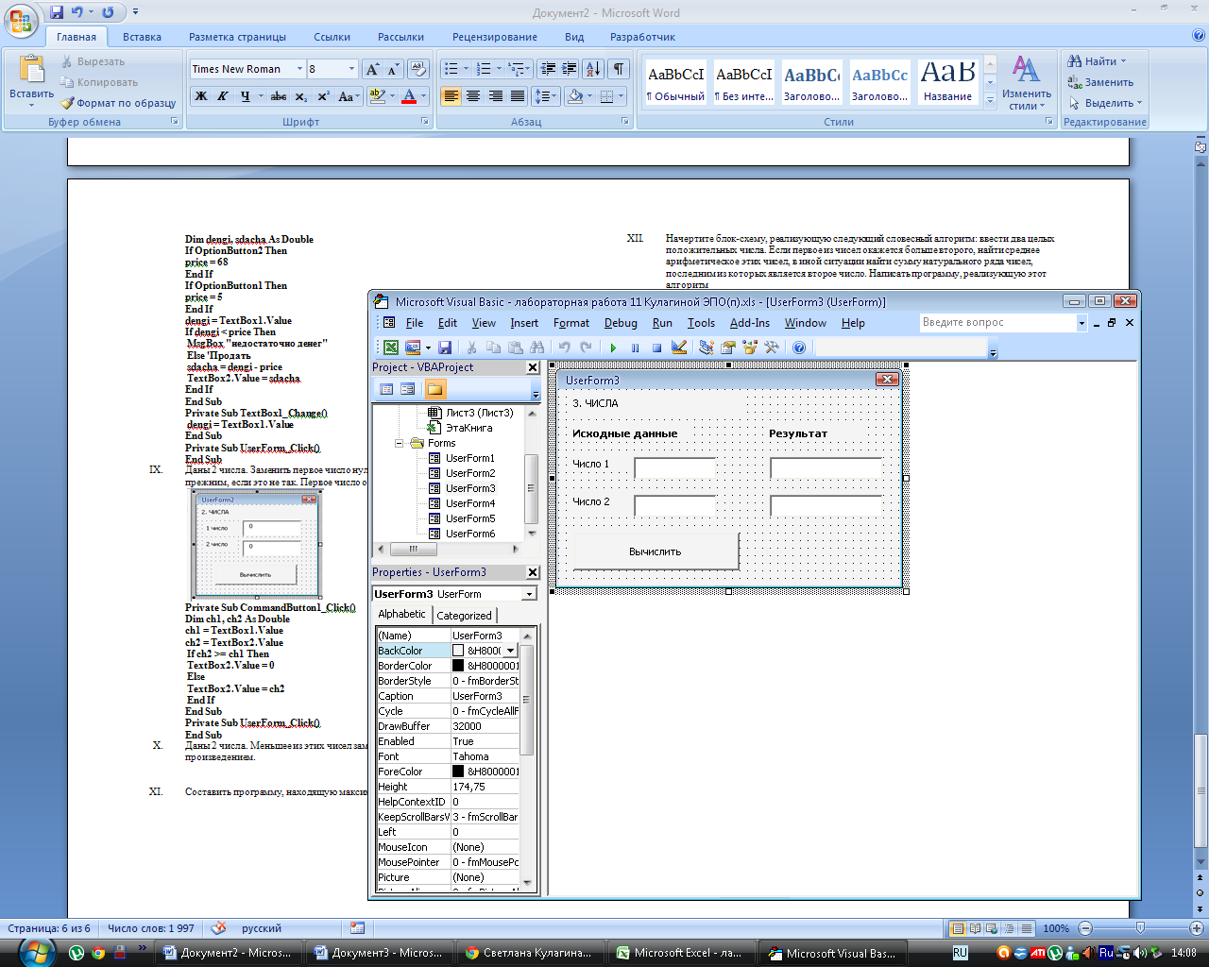Toggle paragraph marks (¶) display
1209x967 pixels.
[619, 69]
